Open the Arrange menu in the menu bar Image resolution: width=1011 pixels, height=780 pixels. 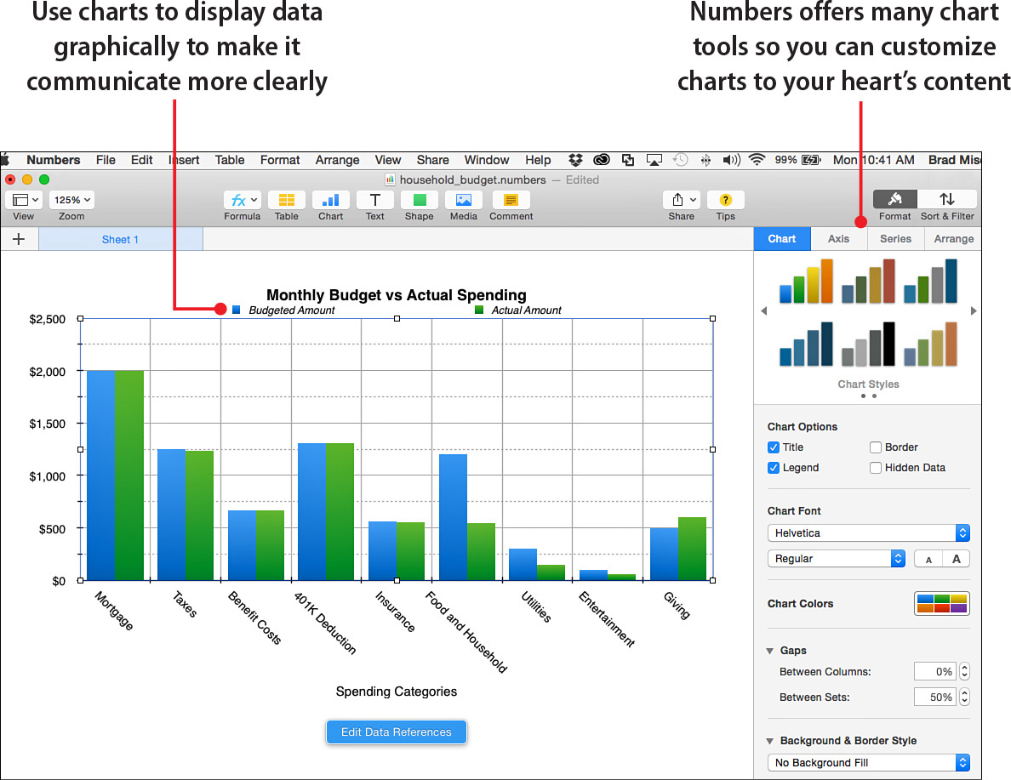pos(337,160)
